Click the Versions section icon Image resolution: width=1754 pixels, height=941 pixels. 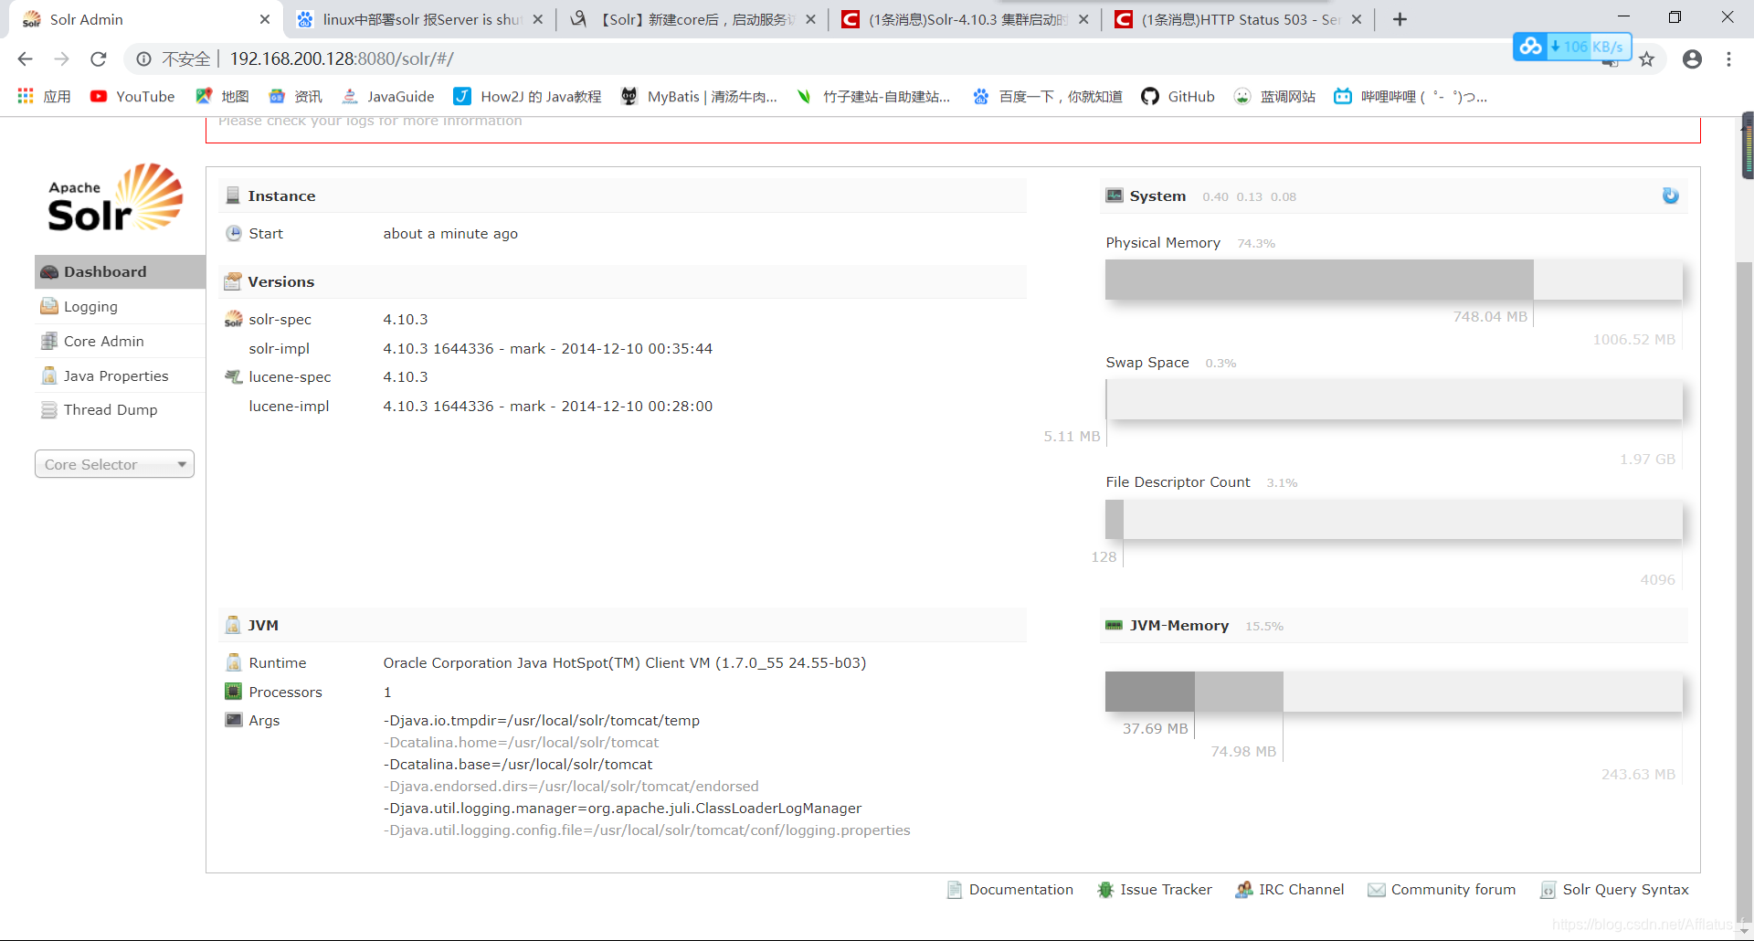tap(233, 281)
